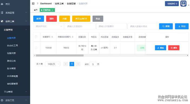
Task: Check the row checkbox for server 160030
Action: coord(36,48)
